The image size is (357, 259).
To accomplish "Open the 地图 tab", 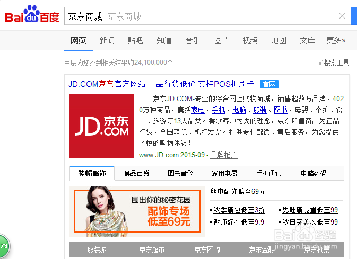I will tap(278, 40).
